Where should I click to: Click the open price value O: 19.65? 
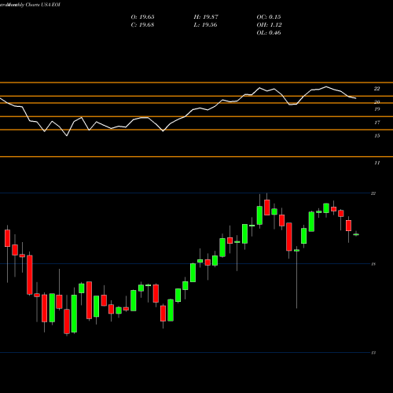[x=143, y=17]
